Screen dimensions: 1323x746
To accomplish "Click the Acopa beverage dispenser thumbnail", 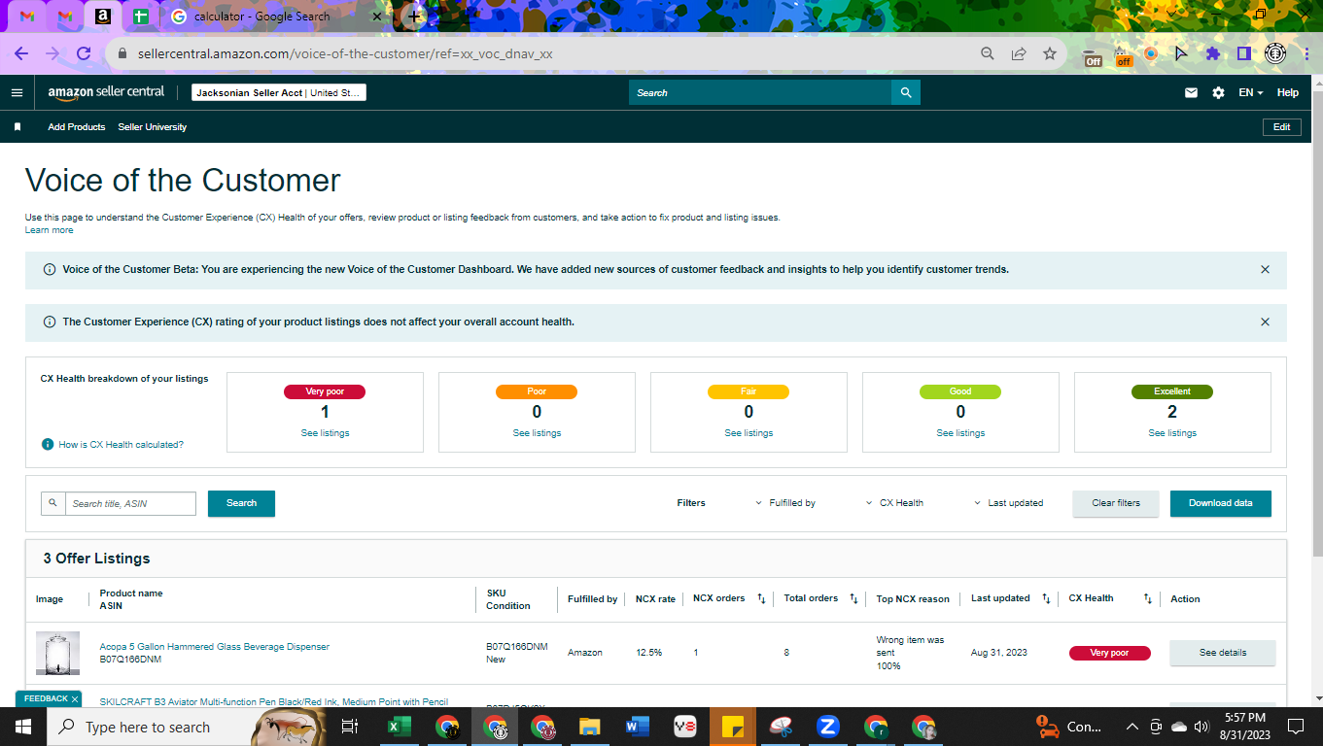I will tap(58, 653).
